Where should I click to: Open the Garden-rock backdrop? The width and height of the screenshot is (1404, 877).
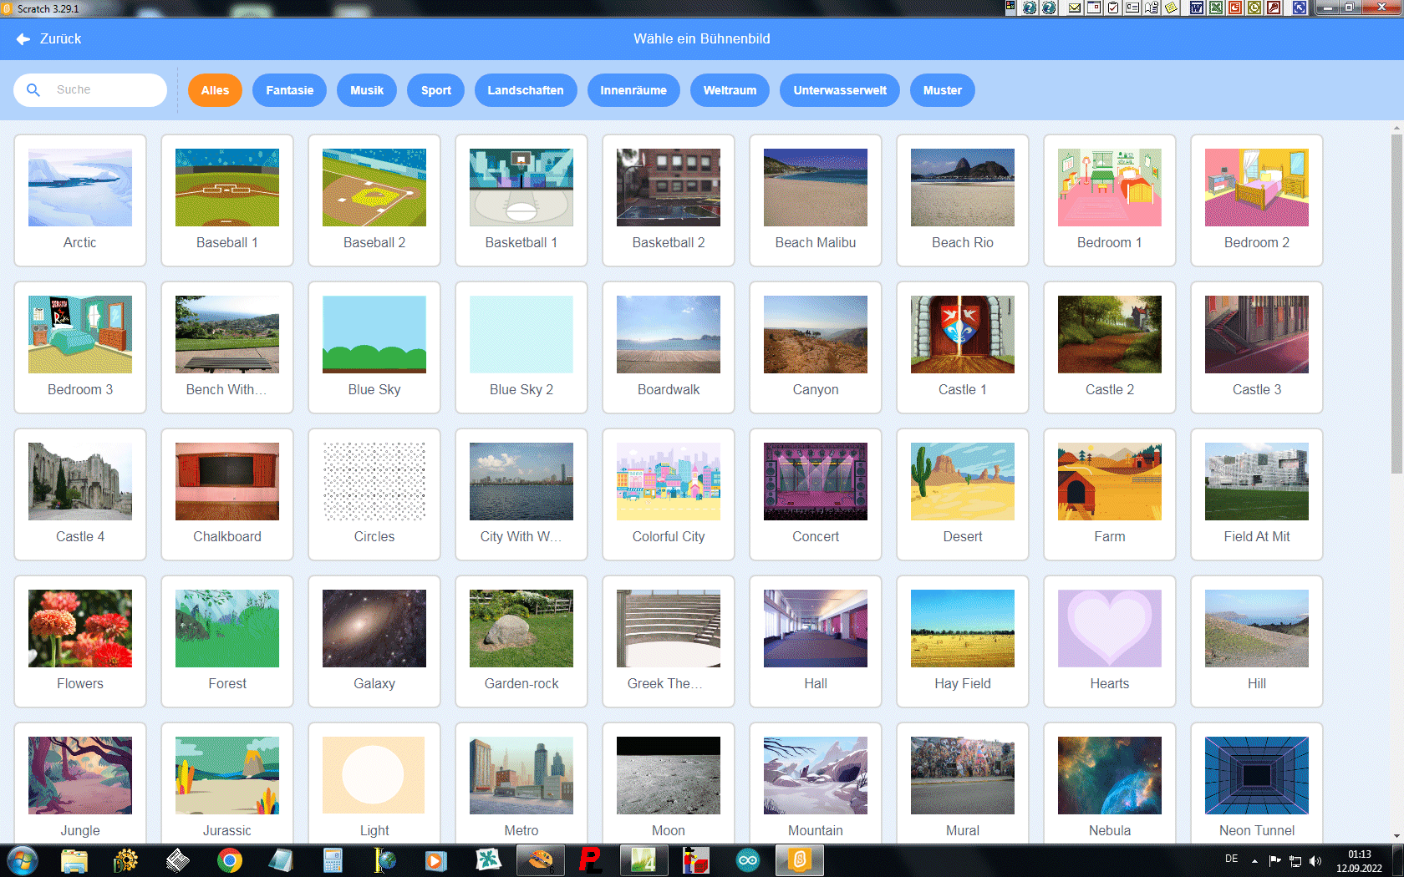coord(521,641)
